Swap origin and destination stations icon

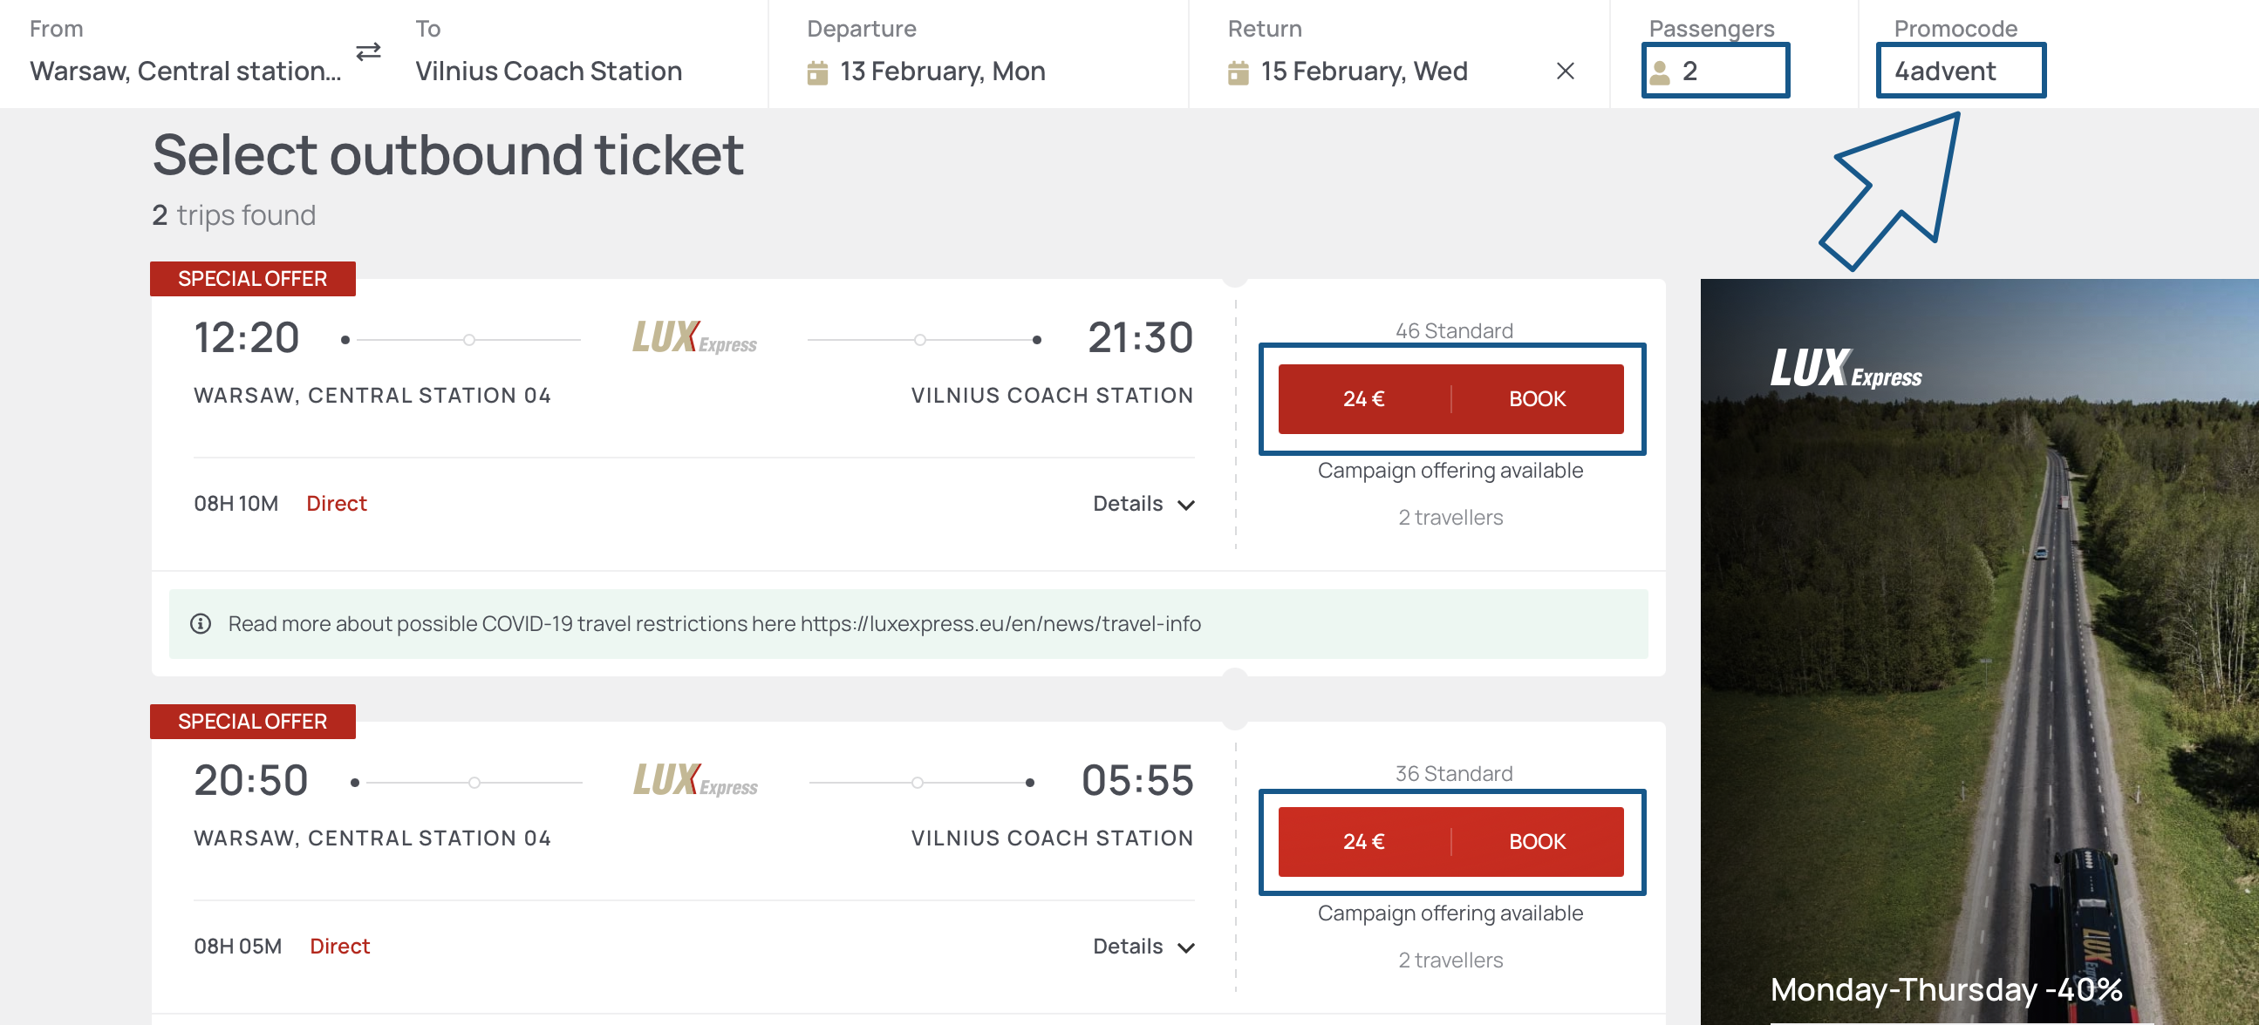(368, 51)
